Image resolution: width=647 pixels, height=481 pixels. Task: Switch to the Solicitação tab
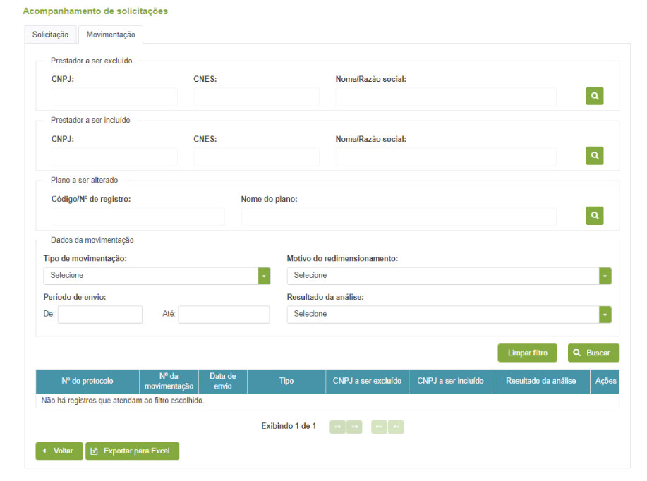click(51, 35)
